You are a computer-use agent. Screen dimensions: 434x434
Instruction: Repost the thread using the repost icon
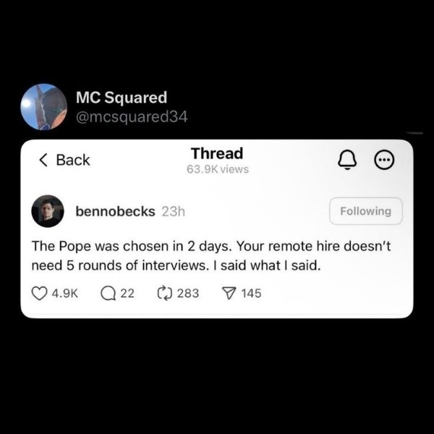(163, 293)
